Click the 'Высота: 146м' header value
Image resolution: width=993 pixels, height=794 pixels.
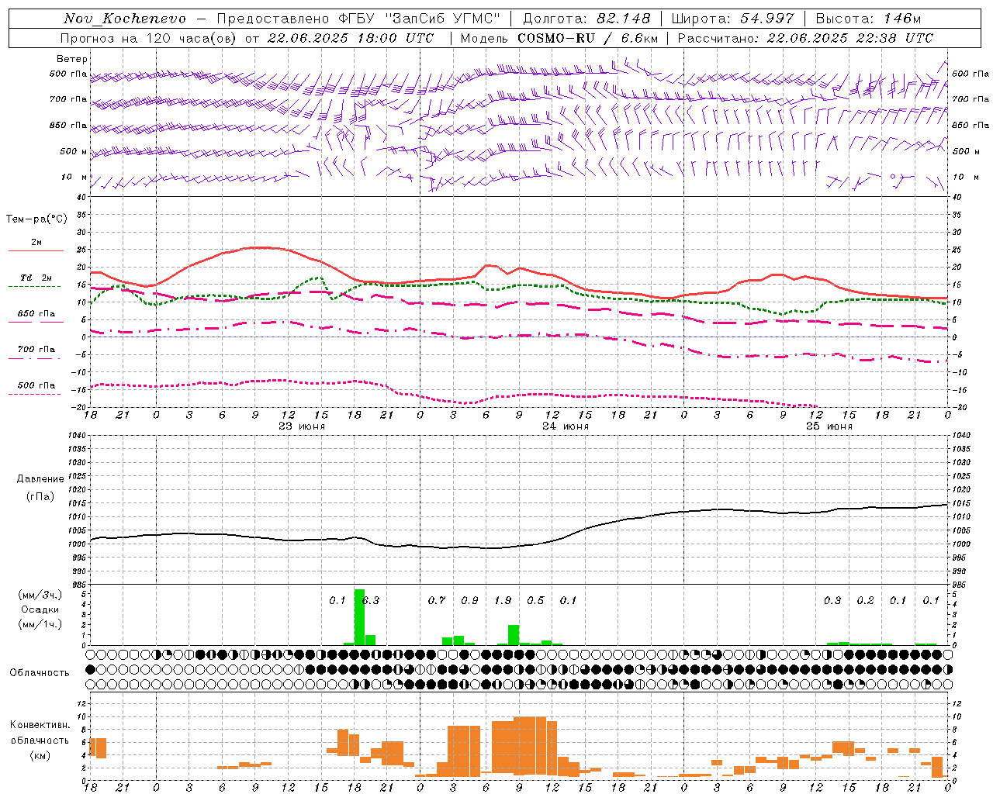coord(868,19)
